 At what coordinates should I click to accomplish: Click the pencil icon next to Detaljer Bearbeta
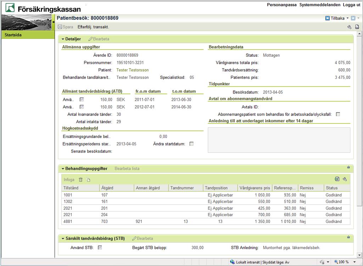point(90,39)
